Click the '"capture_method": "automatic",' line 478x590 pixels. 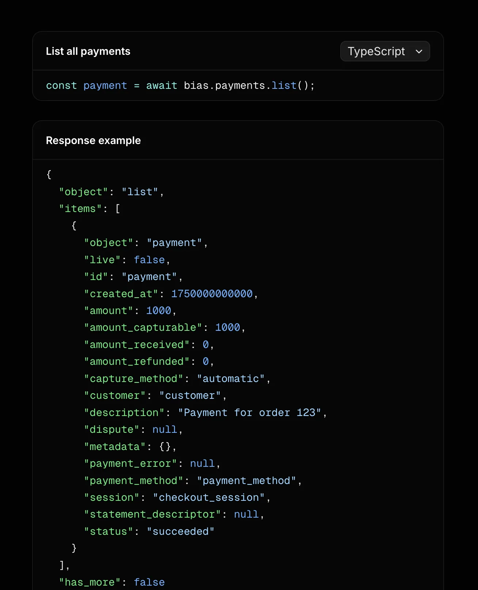177,378
